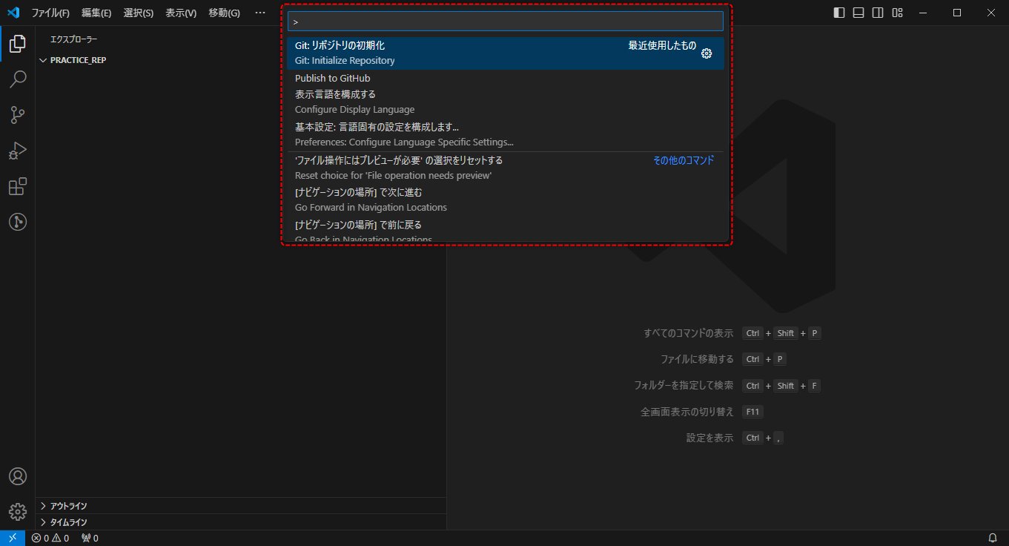Viewport: 1009px width, 546px height.
Task: Open the 選択(S) menu
Action: click(x=139, y=13)
